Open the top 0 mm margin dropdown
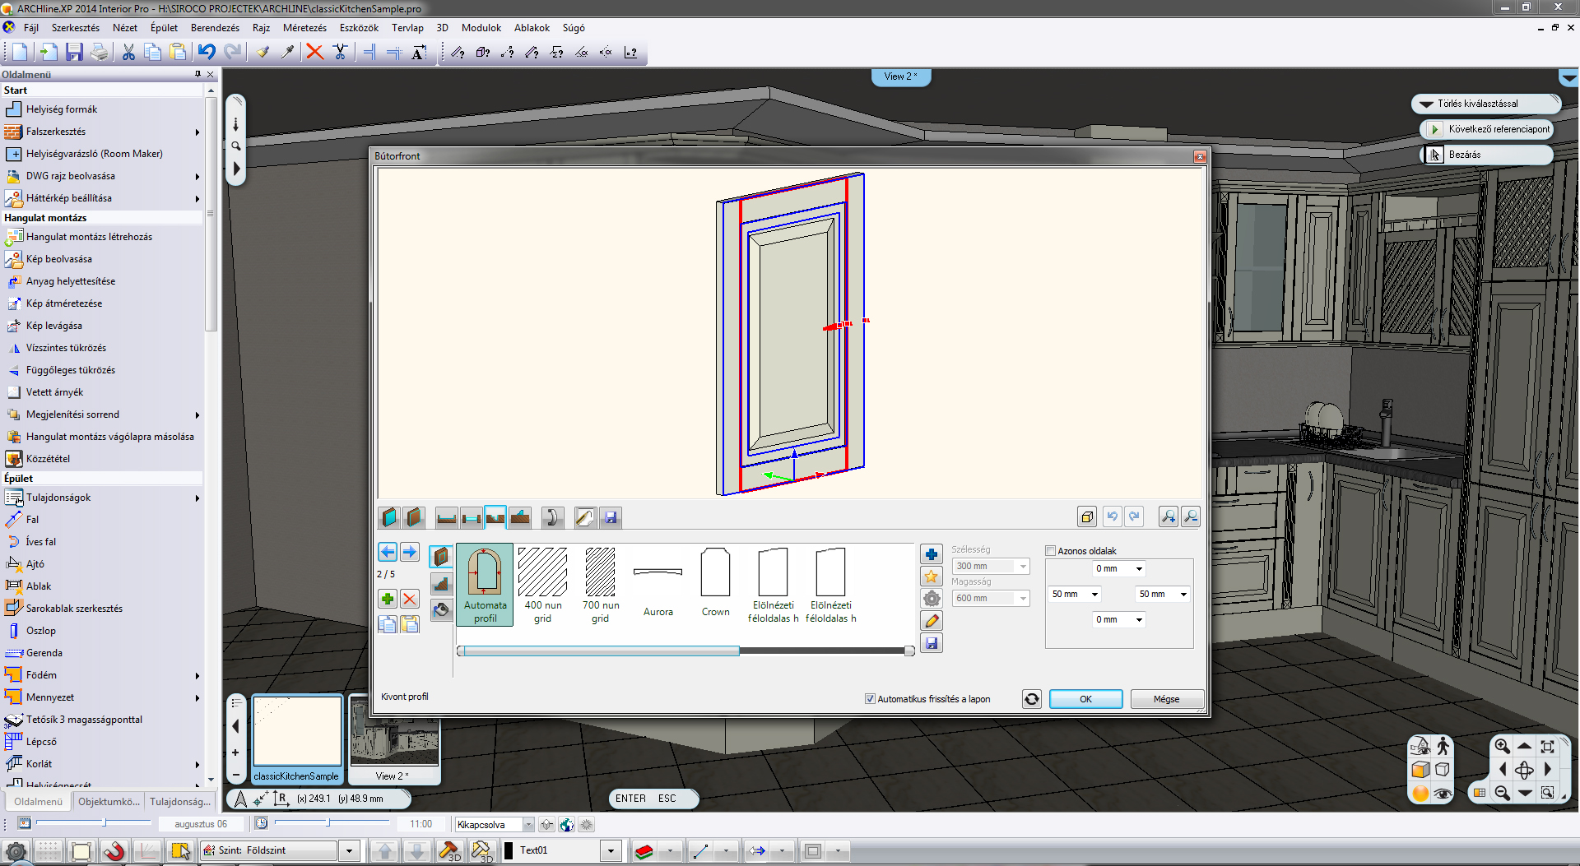This screenshot has width=1580, height=866. (x=1139, y=569)
